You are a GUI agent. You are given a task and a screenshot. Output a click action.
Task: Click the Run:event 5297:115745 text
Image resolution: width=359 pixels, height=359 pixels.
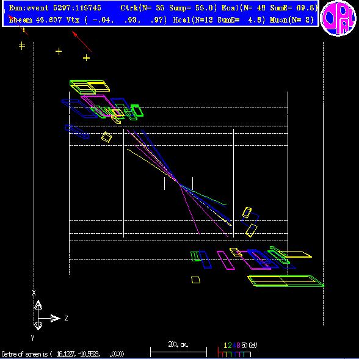(x=55, y=8)
